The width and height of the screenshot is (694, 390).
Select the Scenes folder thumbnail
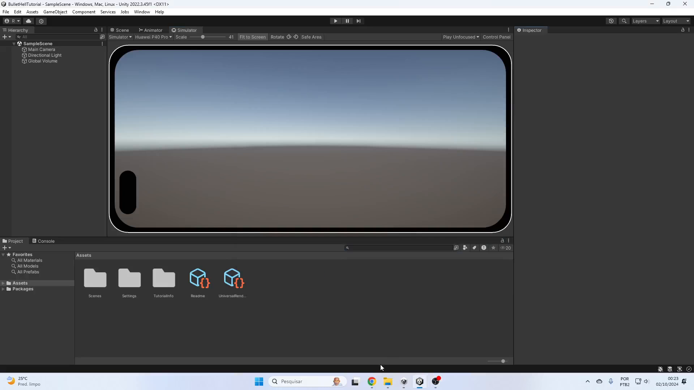[95, 278]
